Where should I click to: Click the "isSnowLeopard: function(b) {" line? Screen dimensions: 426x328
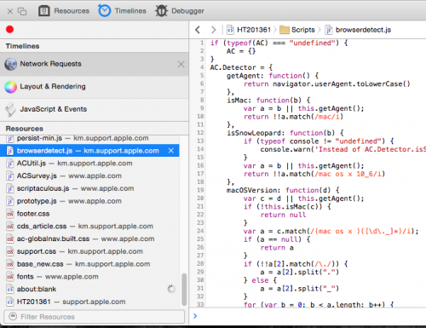pos(285,133)
